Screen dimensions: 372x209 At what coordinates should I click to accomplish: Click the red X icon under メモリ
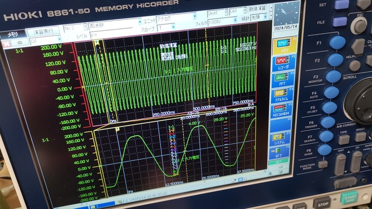tap(6, 44)
